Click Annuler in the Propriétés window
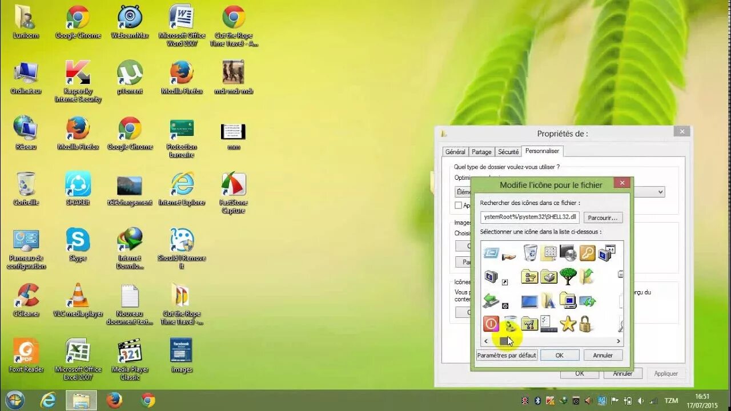This screenshot has width=731, height=411. 623,373
